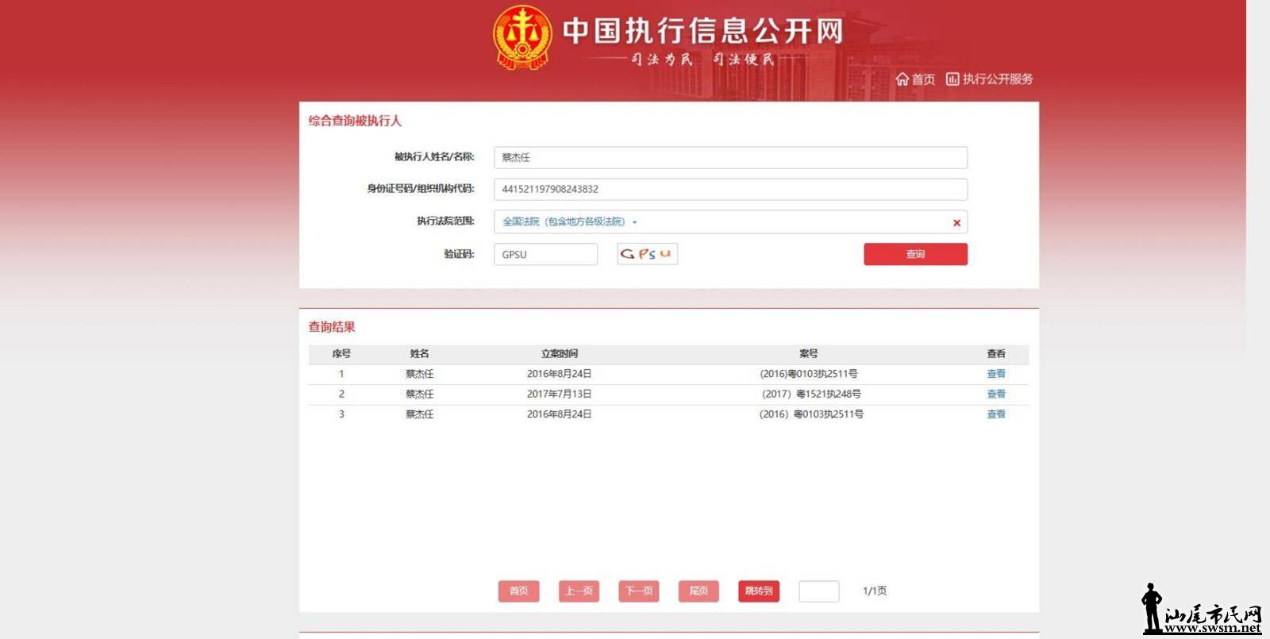Go to the 首页 navigation link
Screen dimensions: 1270x639
coord(923,79)
